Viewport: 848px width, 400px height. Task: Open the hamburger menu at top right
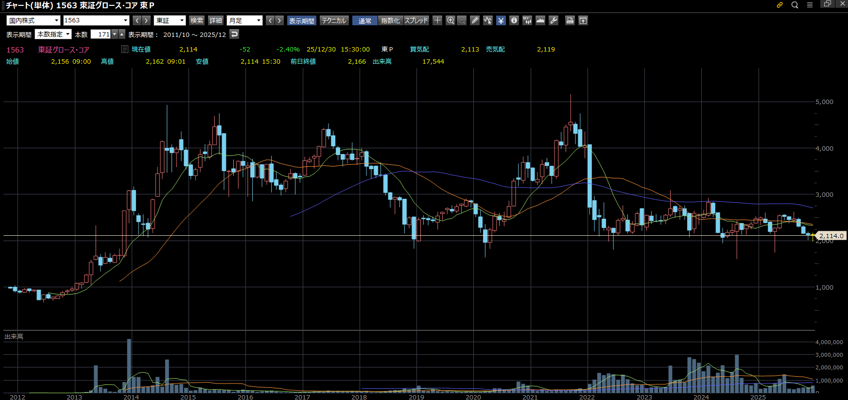pyautogui.click(x=810, y=5)
